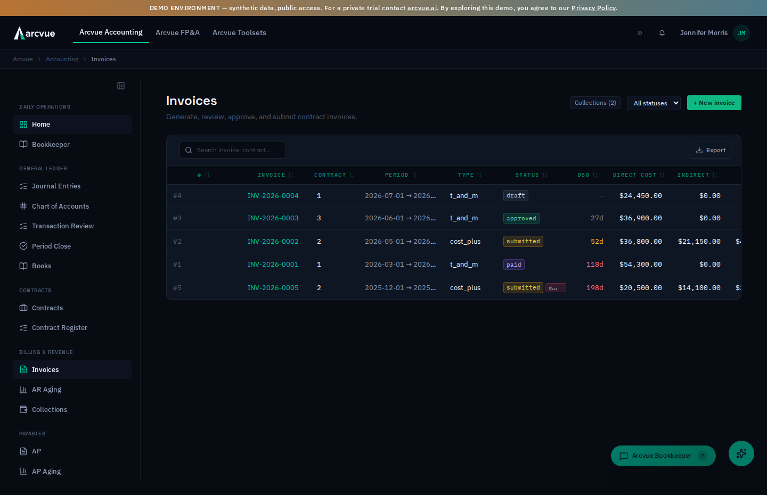The image size is (767, 495).
Task: Open the All statuses dropdown
Action: 654,103
